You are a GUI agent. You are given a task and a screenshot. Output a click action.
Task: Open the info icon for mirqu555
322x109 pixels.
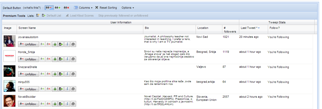(x=67, y=89)
